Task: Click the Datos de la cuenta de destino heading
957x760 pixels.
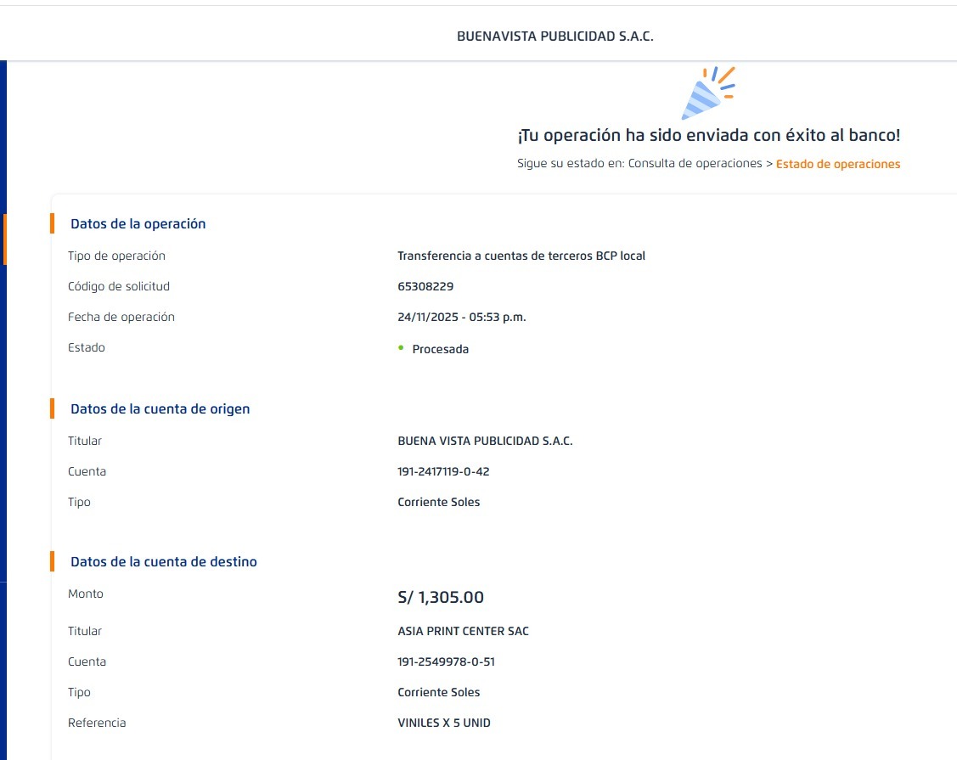Action: coord(163,562)
